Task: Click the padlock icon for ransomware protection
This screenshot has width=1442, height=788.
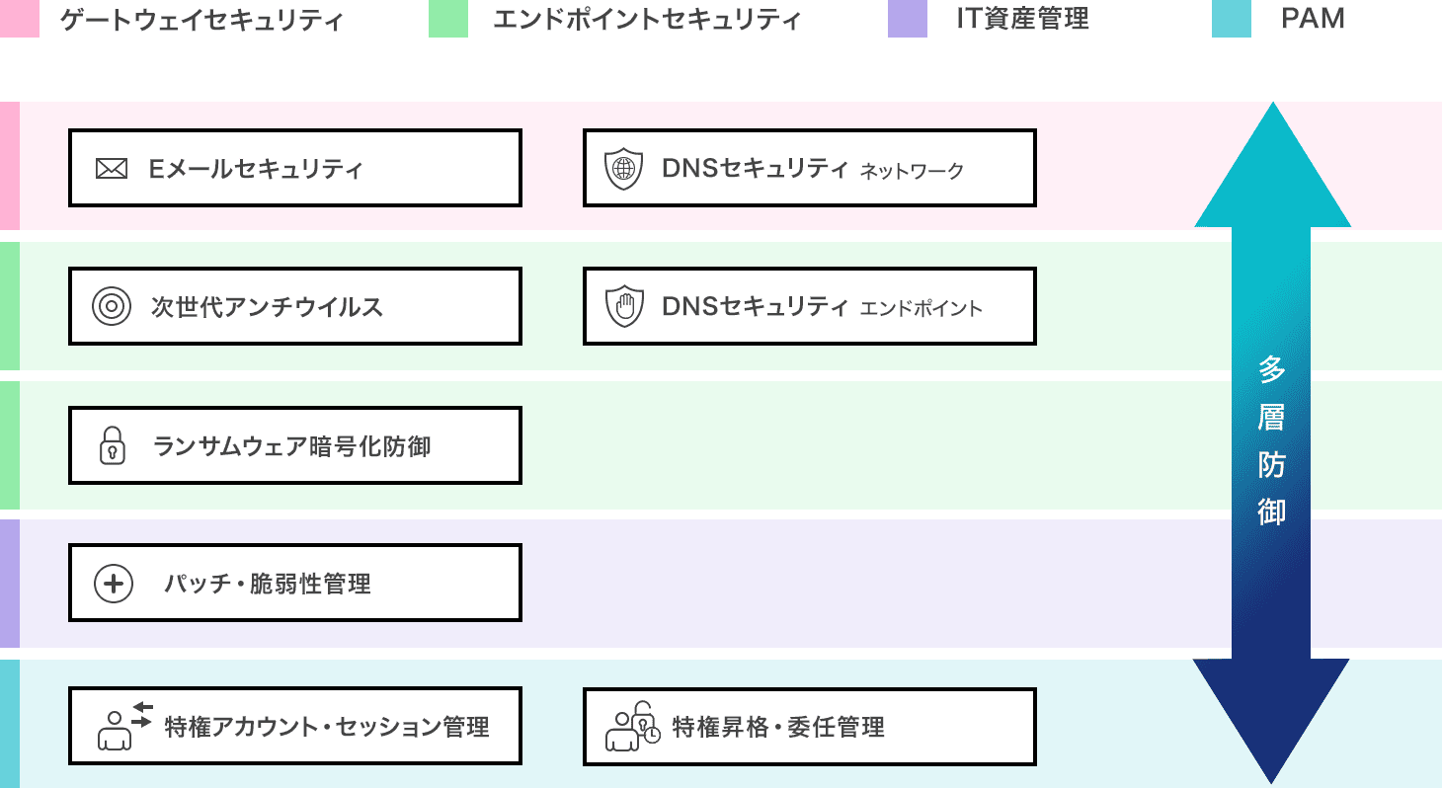Action: pos(114,445)
